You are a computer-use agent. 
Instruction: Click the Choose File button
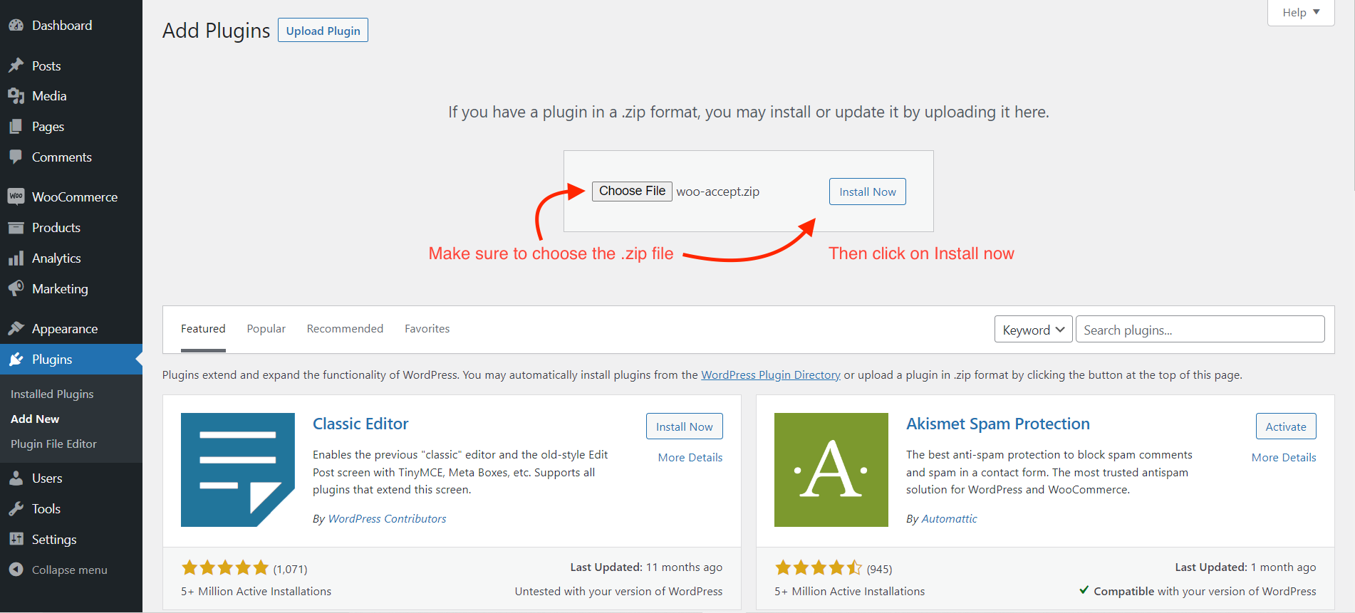pos(632,191)
